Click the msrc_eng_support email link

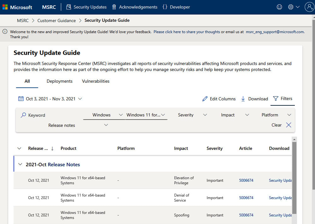(275, 32)
